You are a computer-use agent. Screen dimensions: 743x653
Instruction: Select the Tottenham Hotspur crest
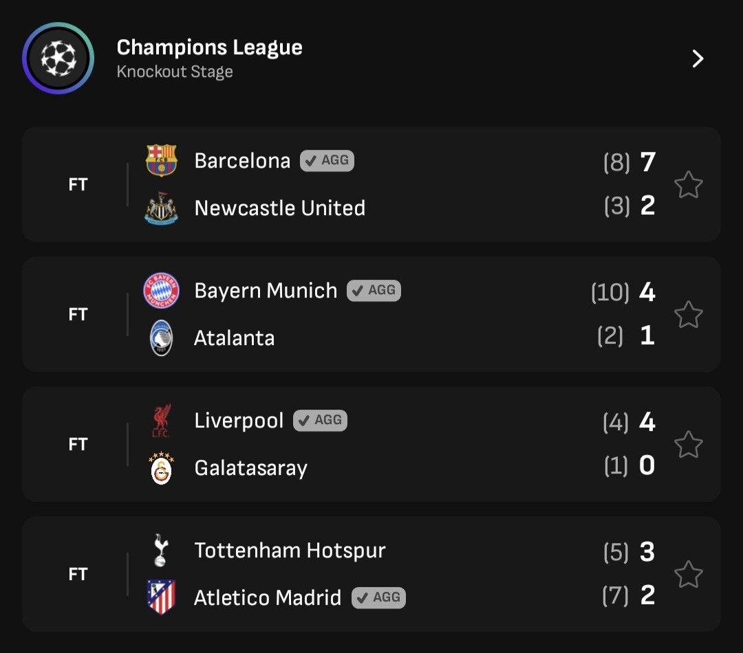[160, 551]
